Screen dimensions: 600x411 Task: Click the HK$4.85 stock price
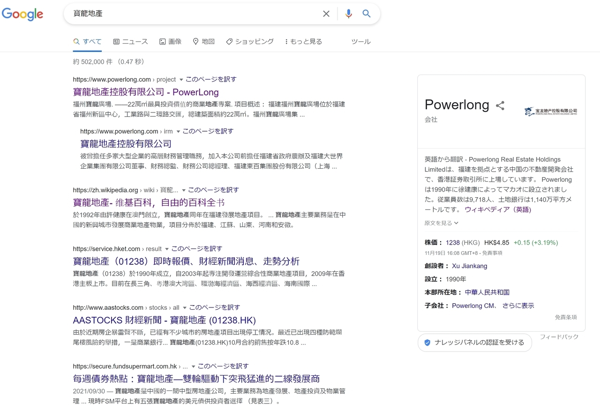point(496,243)
